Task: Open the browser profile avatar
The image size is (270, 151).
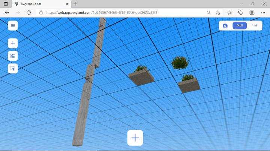Action: tap(252, 13)
